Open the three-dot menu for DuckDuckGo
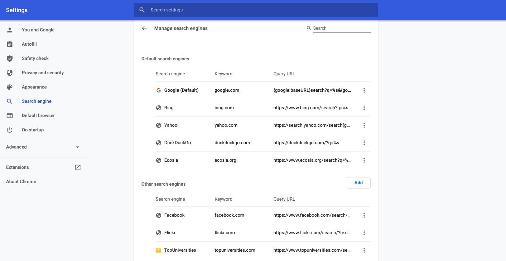This screenshot has width=506, height=261. coord(364,143)
